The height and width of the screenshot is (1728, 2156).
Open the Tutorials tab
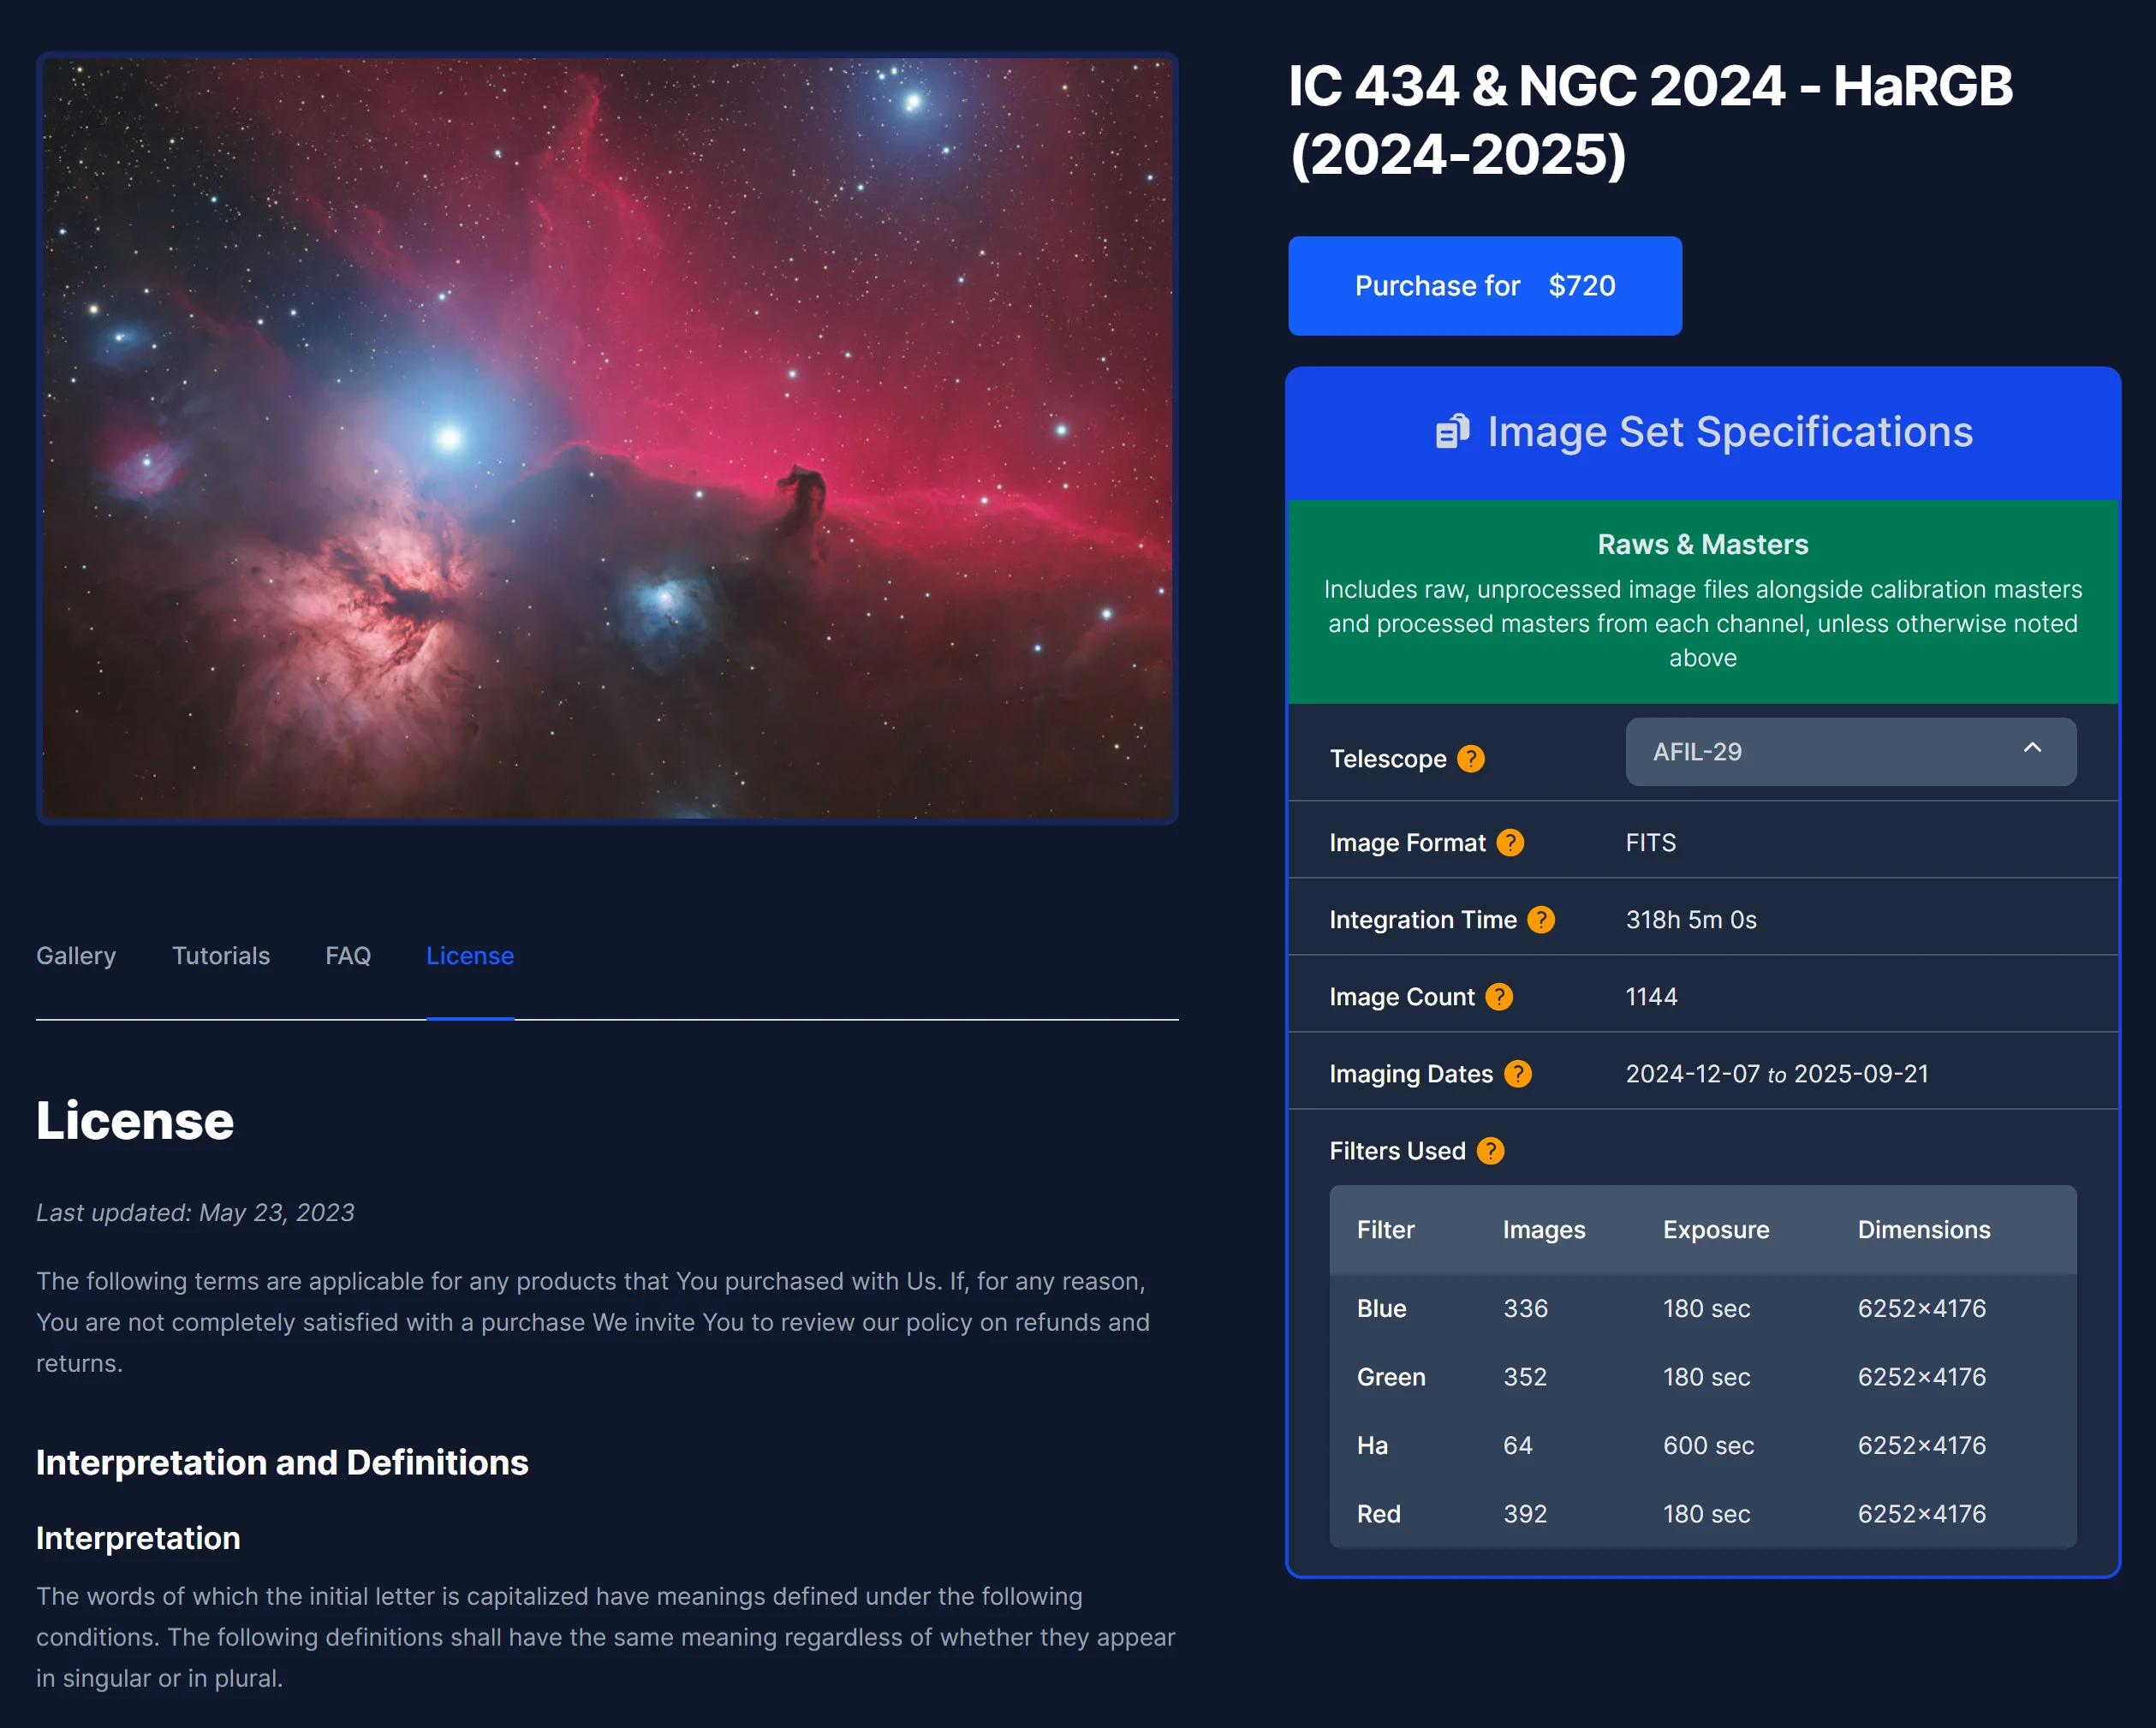pyautogui.click(x=221, y=956)
